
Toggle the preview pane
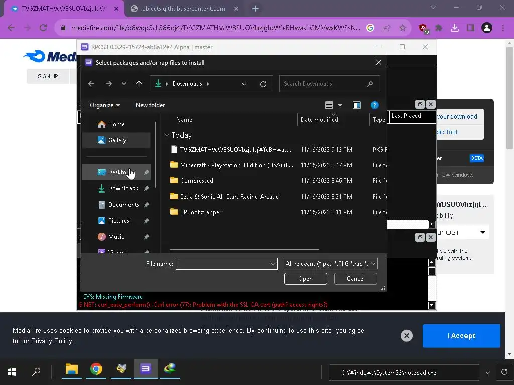(357, 105)
